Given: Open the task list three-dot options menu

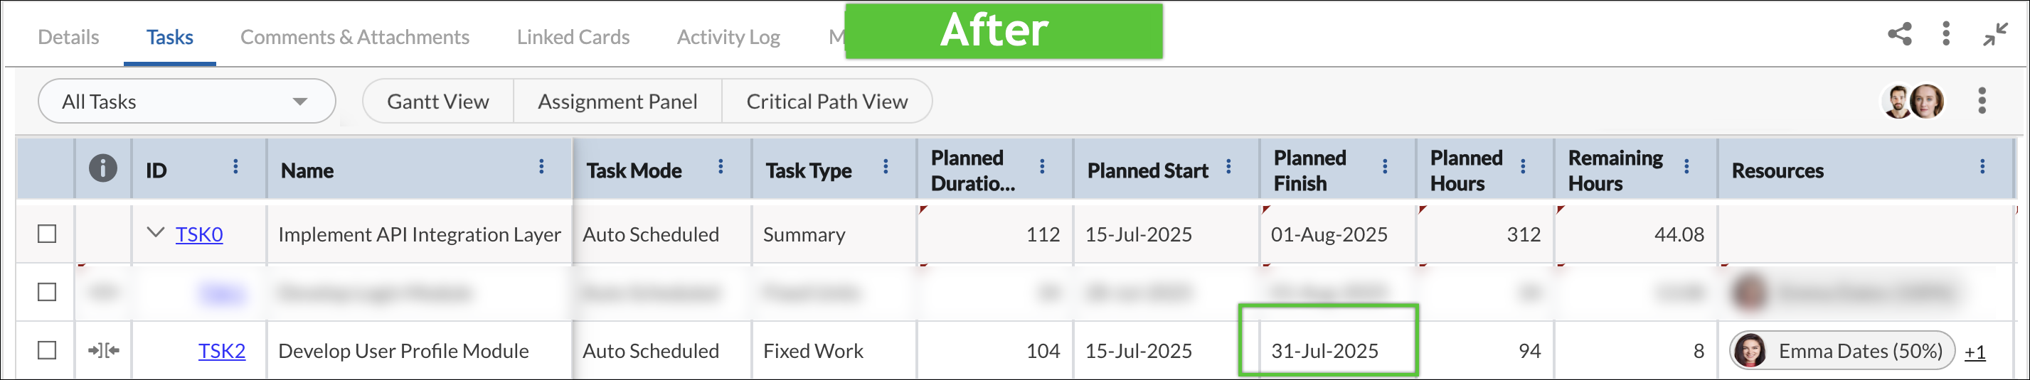Looking at the screenshot, I should (x=1982, y=101).
